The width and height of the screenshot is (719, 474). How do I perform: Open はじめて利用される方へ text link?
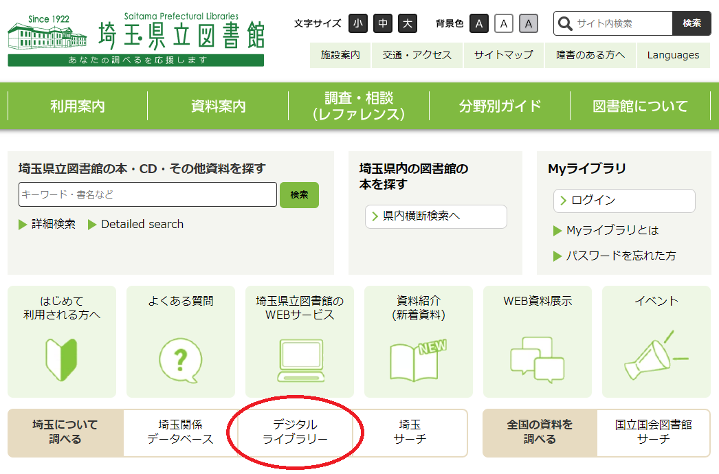coord(62,308)
